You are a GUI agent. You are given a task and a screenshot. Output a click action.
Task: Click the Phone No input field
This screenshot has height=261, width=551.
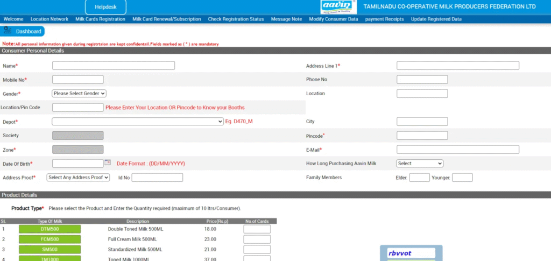click(422, 80)
